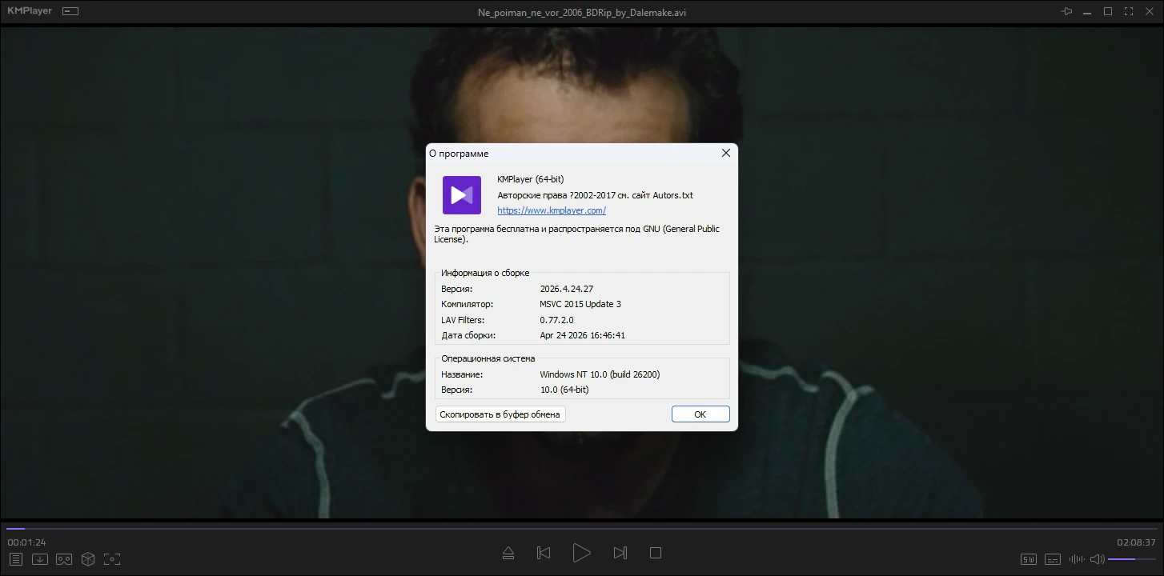The height and width of the screenshot is (576, 1164).
Task: Click the download video icon
Action: pyautogui.click(x=40, y=559)
